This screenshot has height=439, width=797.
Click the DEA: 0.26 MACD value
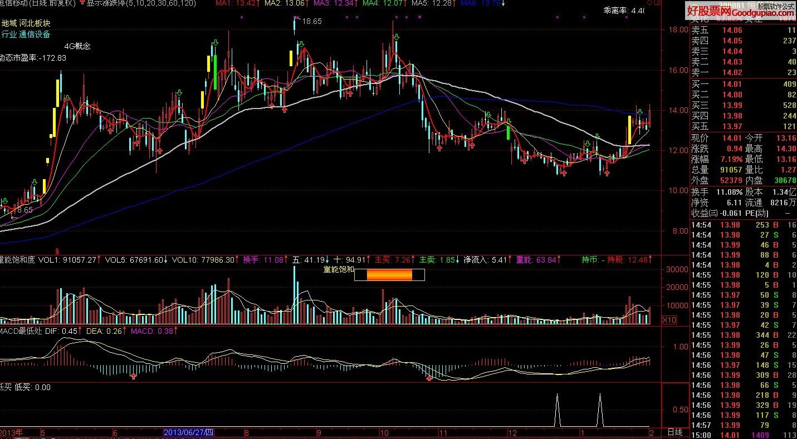106,332
